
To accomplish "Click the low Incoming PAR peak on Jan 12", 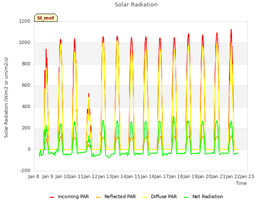I will coord(89,94).
